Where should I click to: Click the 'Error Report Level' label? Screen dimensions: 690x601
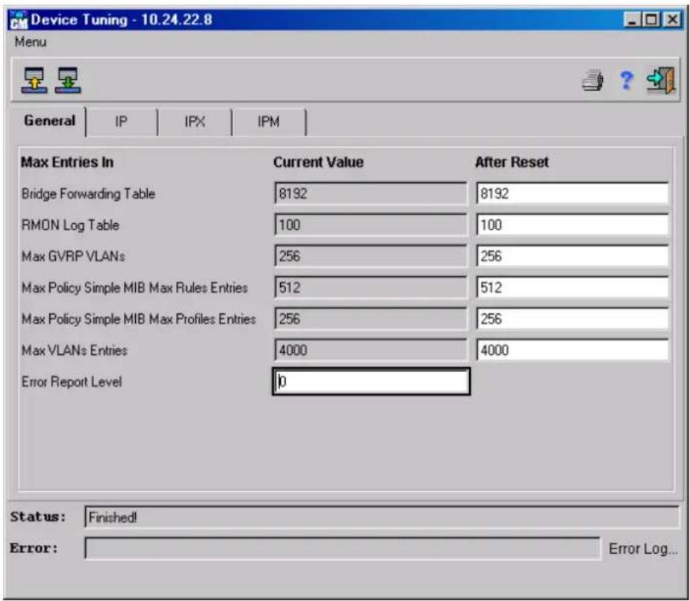(72, 382)
